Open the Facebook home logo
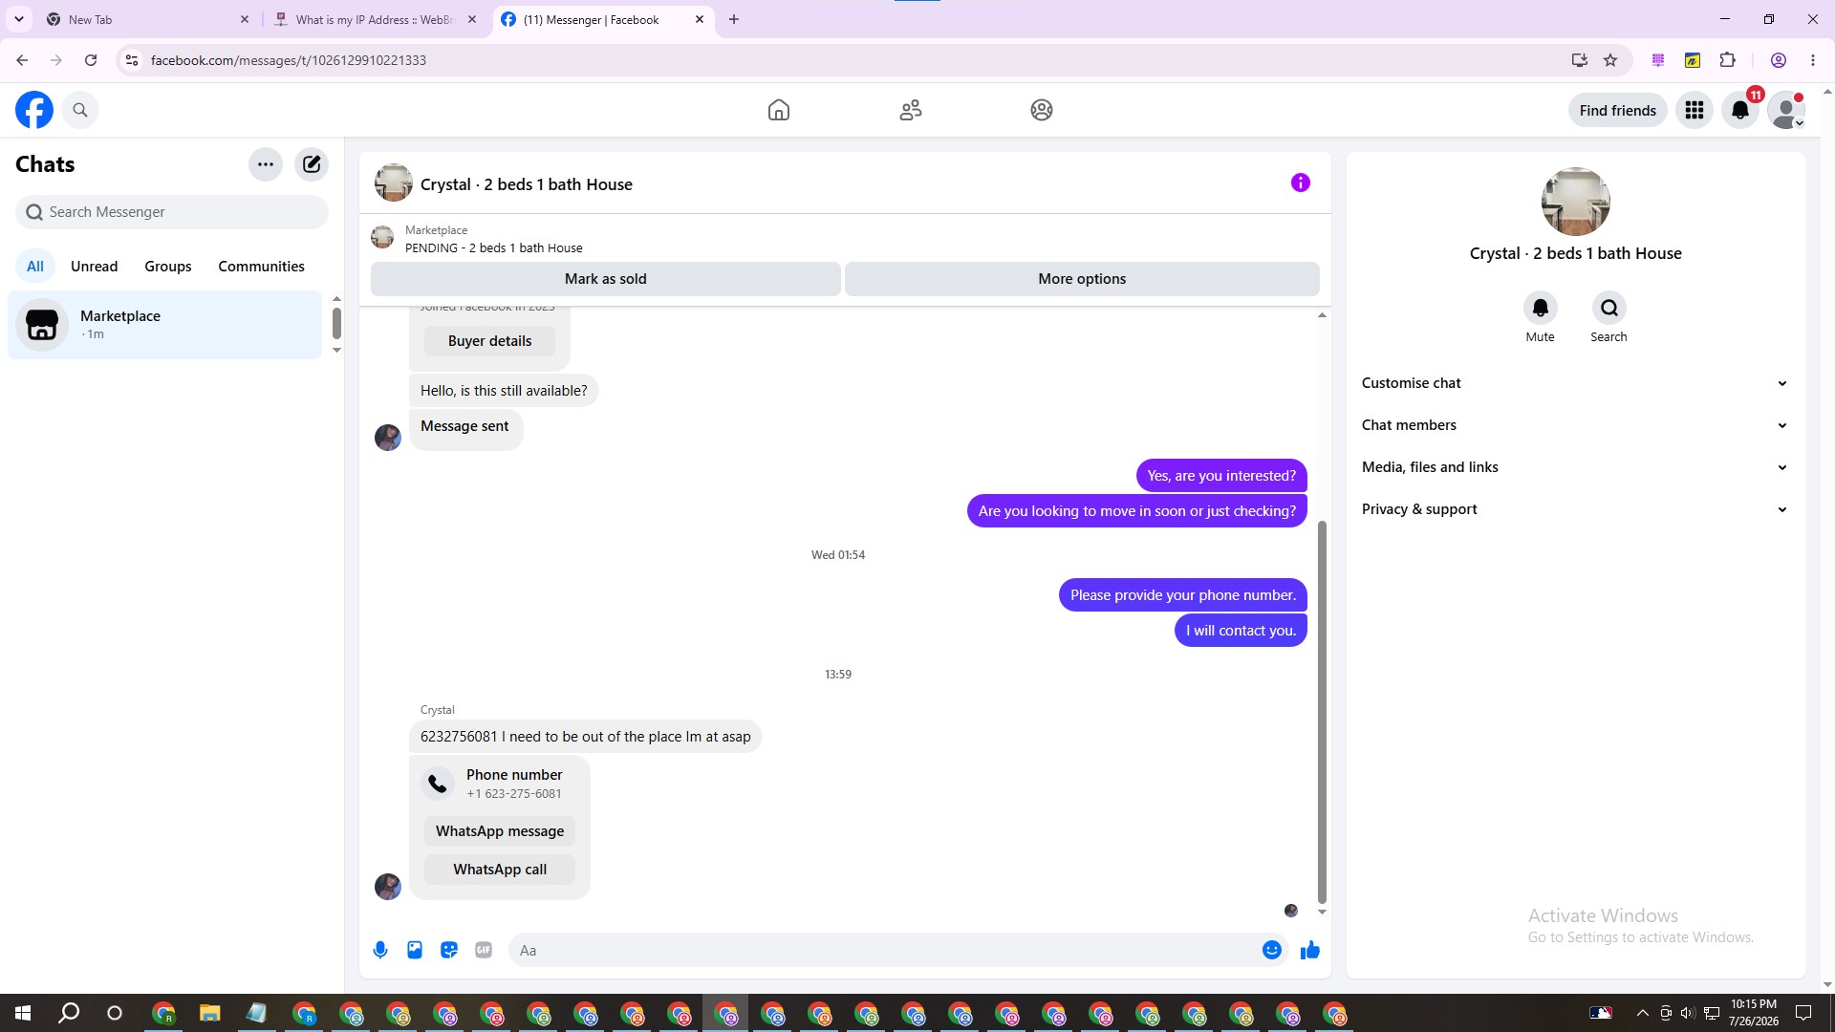 pos(34,110)
